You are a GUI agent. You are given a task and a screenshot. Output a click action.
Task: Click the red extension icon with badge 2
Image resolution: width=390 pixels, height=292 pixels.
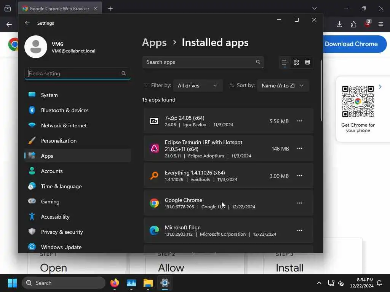[x=368, y=24]
